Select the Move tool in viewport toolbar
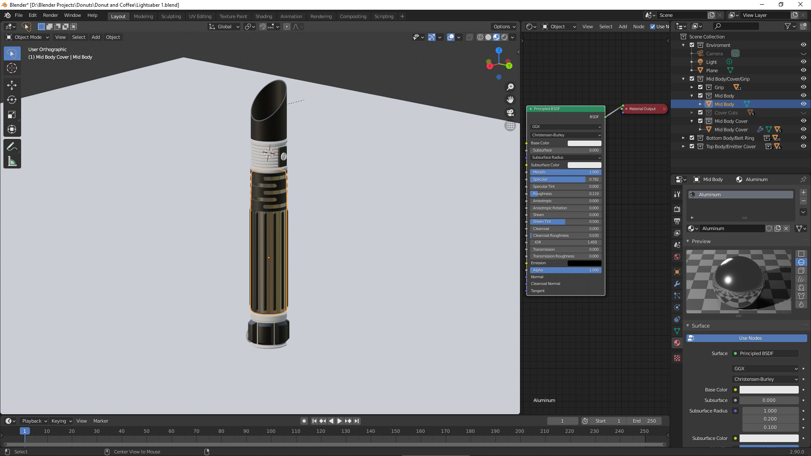 [12, 85]
